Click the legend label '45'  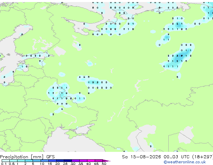coord(96,164)
